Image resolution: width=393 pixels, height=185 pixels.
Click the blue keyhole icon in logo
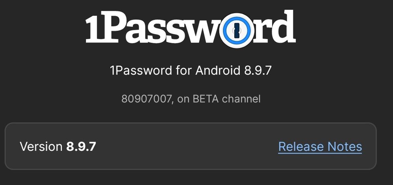[236, 30]
